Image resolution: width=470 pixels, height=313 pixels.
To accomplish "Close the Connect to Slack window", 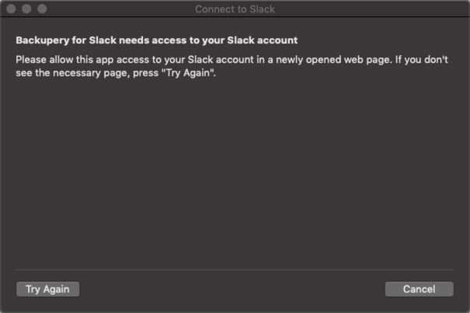I will click(x=11, y=9).
